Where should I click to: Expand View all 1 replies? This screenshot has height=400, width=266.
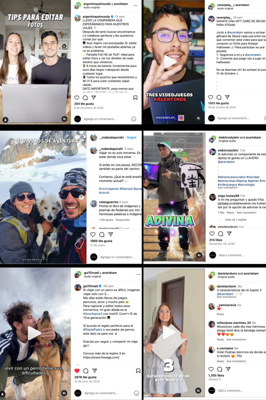[236, 220]
